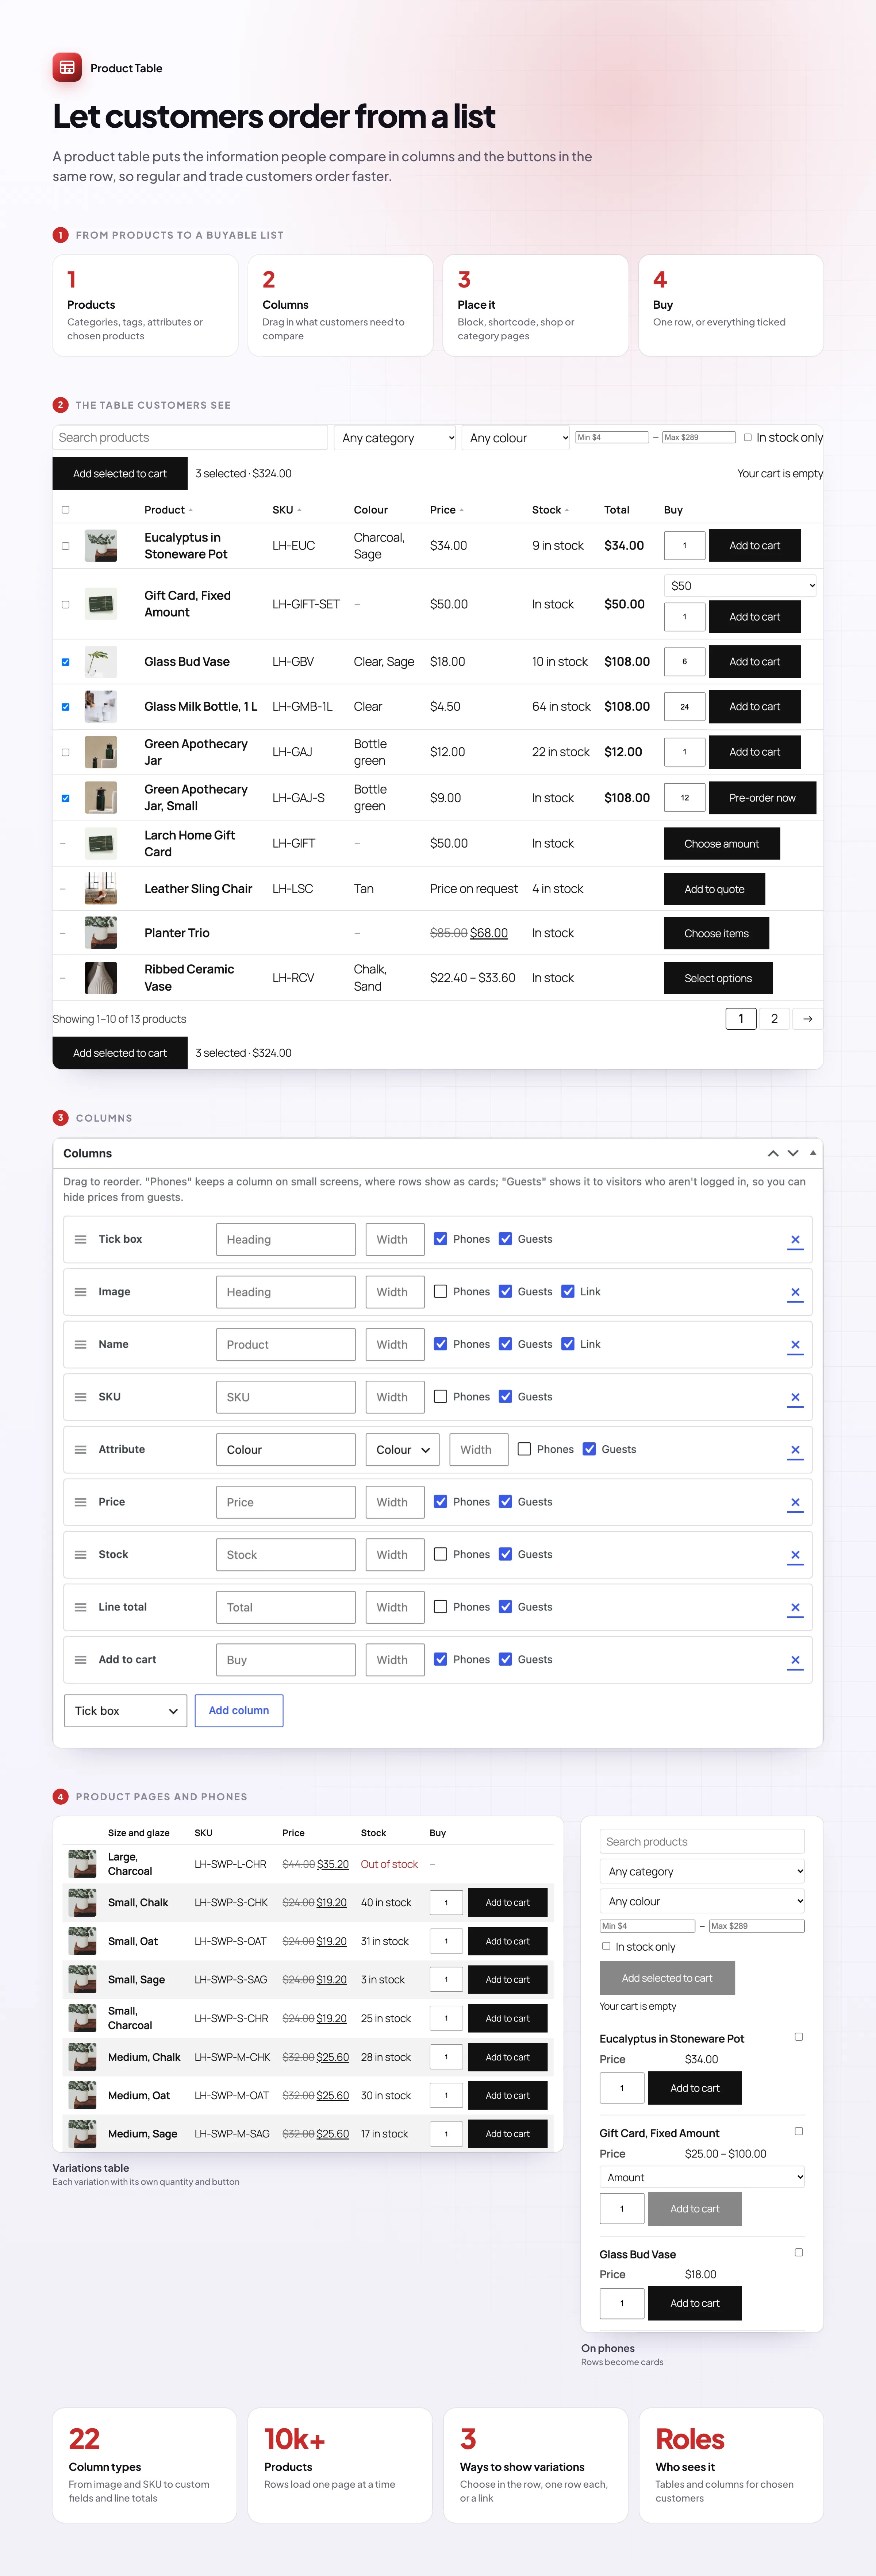Open the Any category dropdown above table
Screen dimensions: 876x2576
coord(395,438)
